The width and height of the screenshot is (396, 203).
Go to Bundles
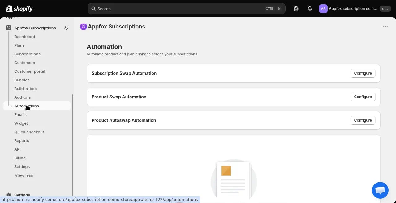point(22,80)
